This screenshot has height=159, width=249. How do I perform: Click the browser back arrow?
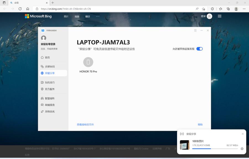[x=5, y=9]
